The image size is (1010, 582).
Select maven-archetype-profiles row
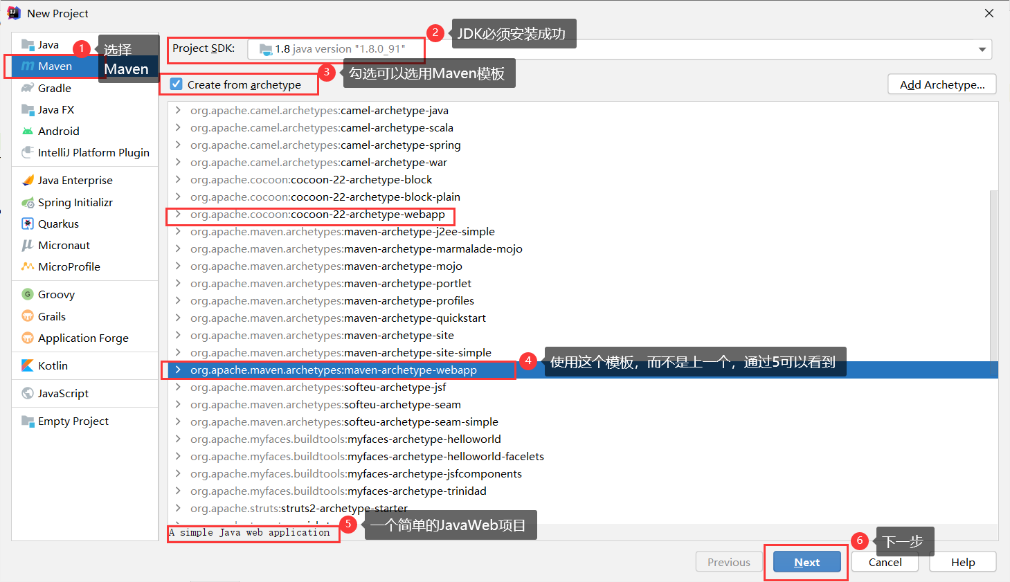(x=583, y=300)
